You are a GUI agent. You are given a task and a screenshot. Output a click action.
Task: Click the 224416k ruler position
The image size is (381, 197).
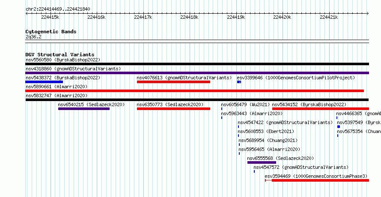pyautogui.click(x=96, y=17)
